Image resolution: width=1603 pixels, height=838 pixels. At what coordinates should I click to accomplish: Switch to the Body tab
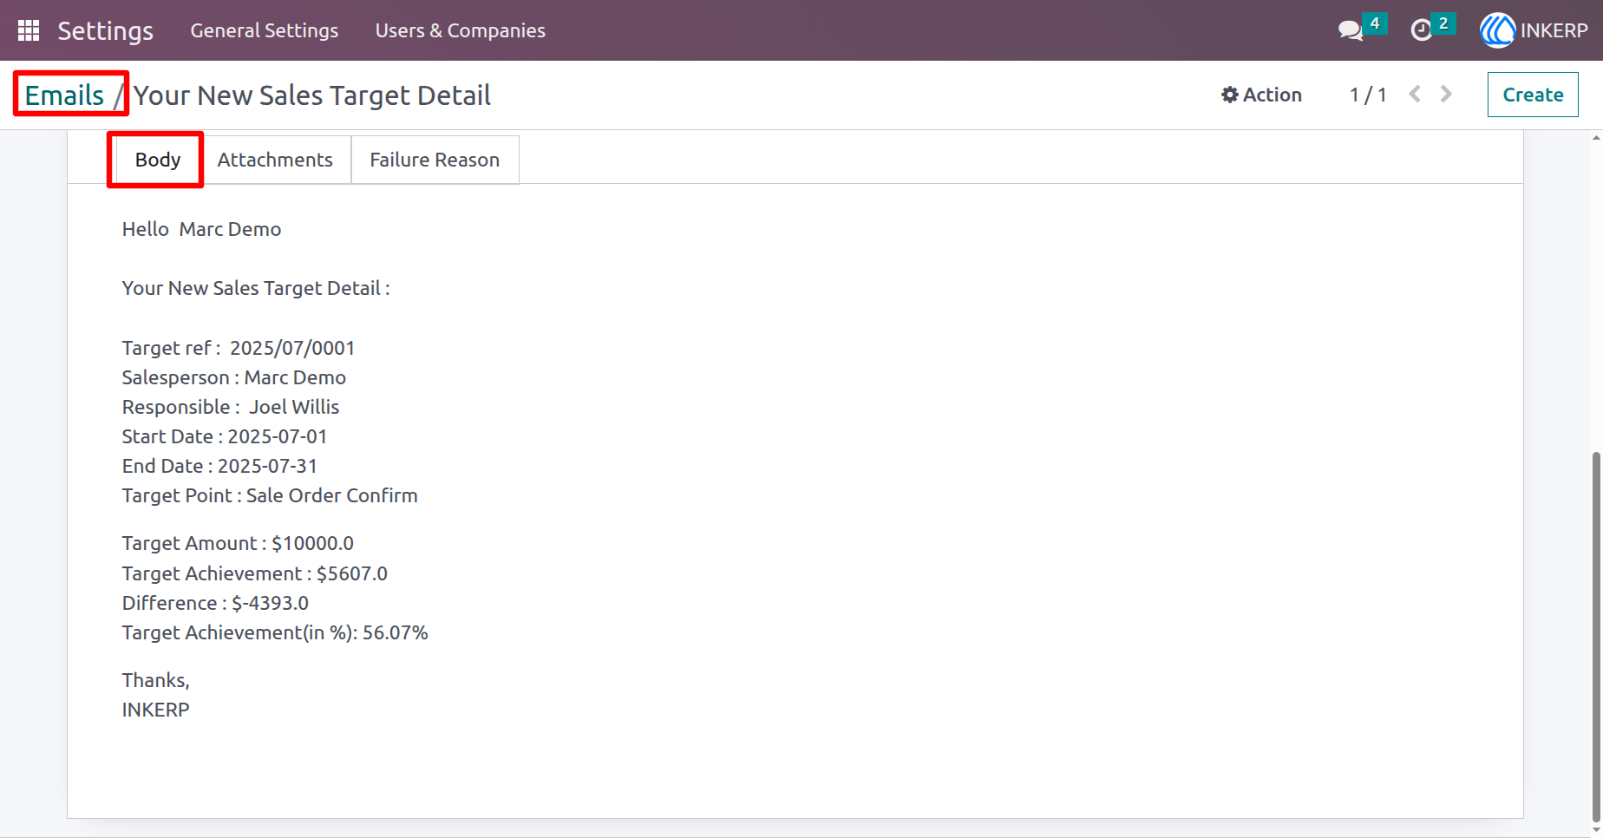(x=158, y=160)
